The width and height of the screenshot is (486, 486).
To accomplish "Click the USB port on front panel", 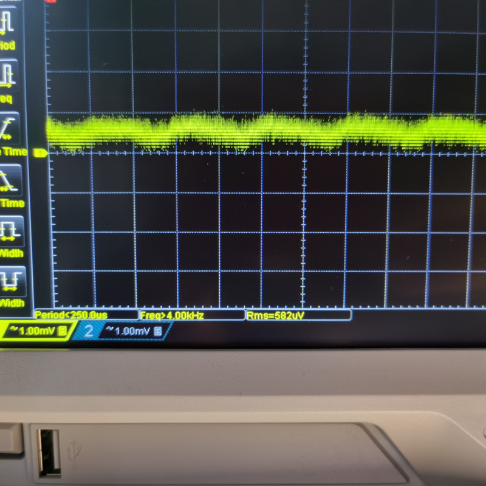I will click(49, 453).
